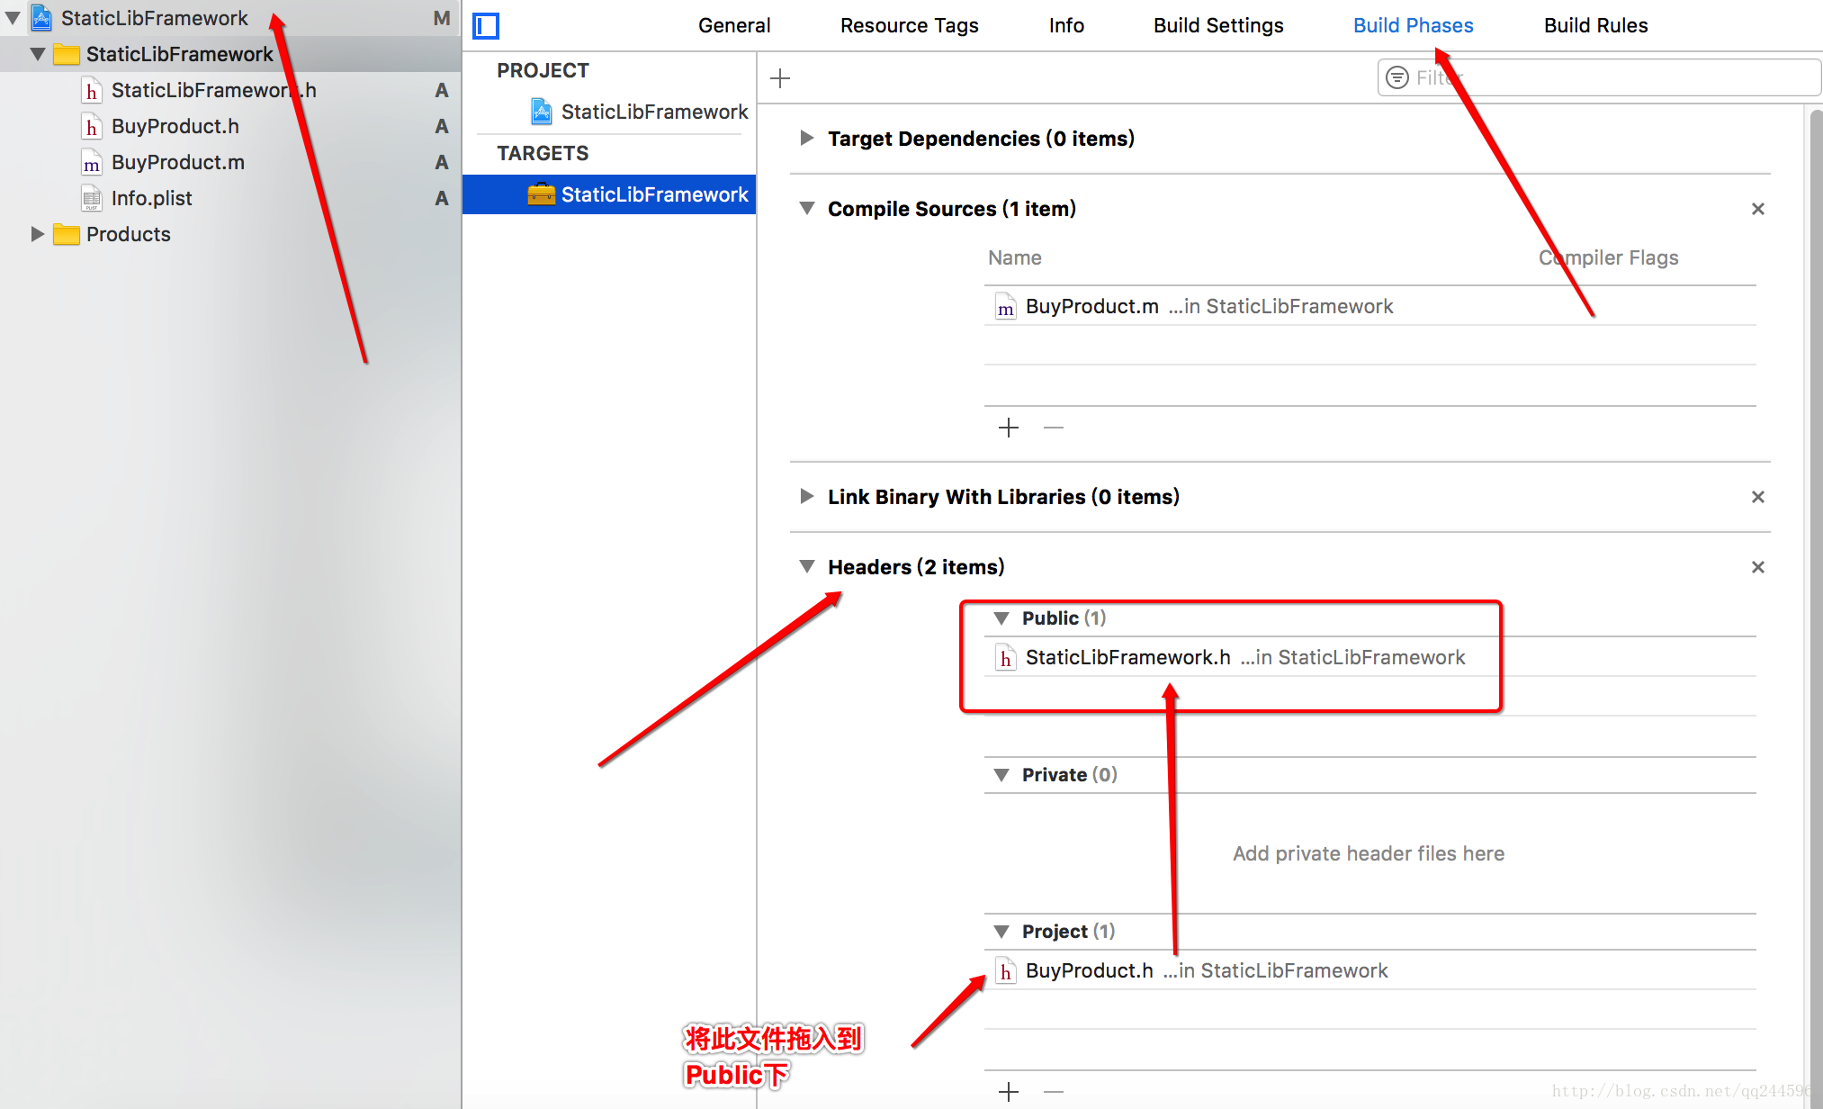The height and width of the screenshot is (1109, 1823).
Task: Collapse root StaticLibFramework project in navigator
Action: [13, 18]
